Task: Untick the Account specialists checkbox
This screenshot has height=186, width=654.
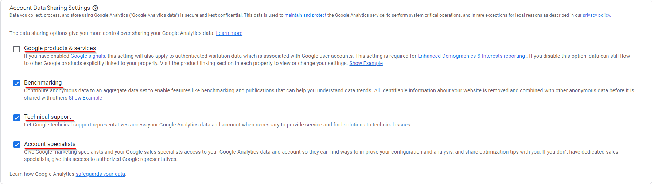Action: [x=17, y=145]
